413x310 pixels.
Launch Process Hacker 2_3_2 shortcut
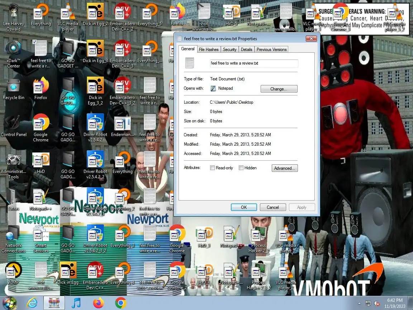pos(258,276)
